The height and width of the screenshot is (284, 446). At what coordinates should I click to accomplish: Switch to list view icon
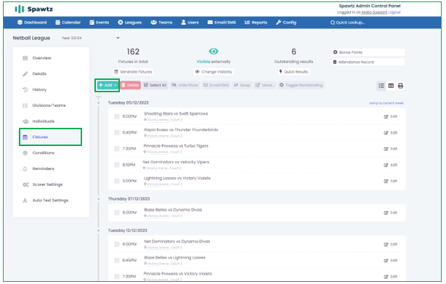tap(381, 86)
